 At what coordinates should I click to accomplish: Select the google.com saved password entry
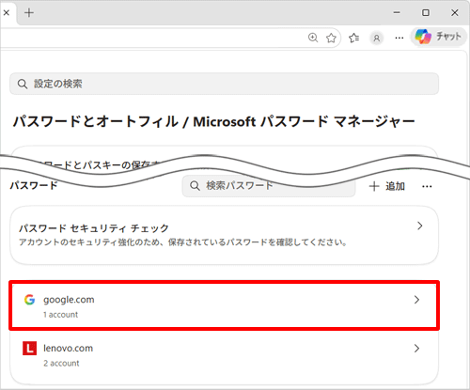coord(224,305)
